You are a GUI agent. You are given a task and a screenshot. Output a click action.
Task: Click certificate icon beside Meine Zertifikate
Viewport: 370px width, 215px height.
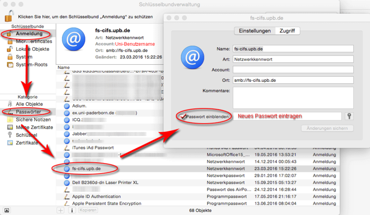(10, 127)
